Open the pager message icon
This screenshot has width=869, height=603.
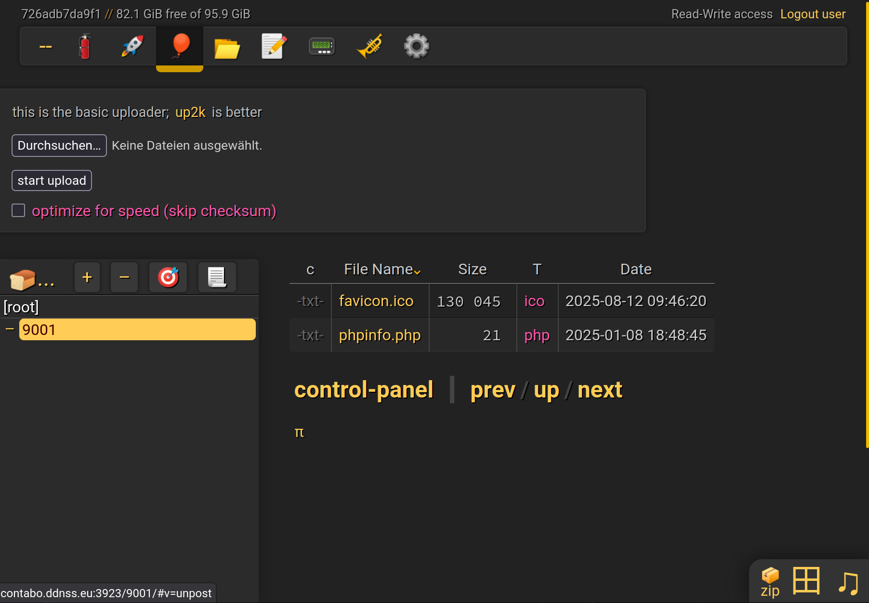click(x=321, y=47)
